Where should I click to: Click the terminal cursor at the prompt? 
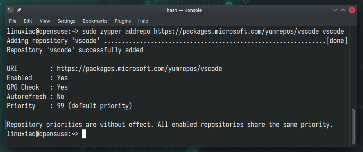point(84,134)
